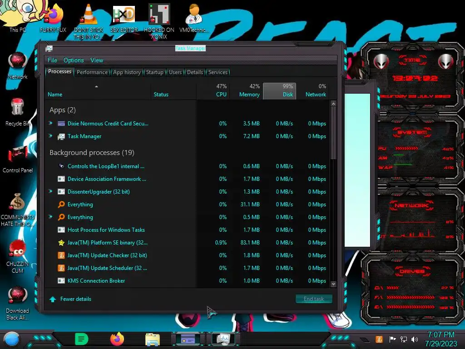Image resolution: width=465 pixels, height=349 pixels.
Task: Switch to the credit card app taskbar button
Action: coord(188,339)
